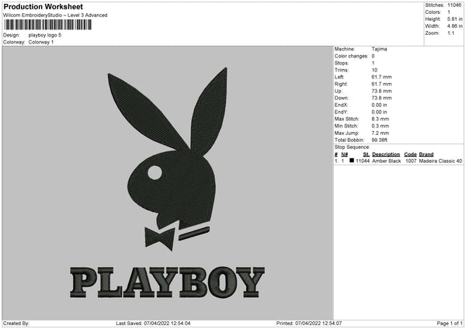
Task: Click the bow tie in the design
Action: [160, 238]
